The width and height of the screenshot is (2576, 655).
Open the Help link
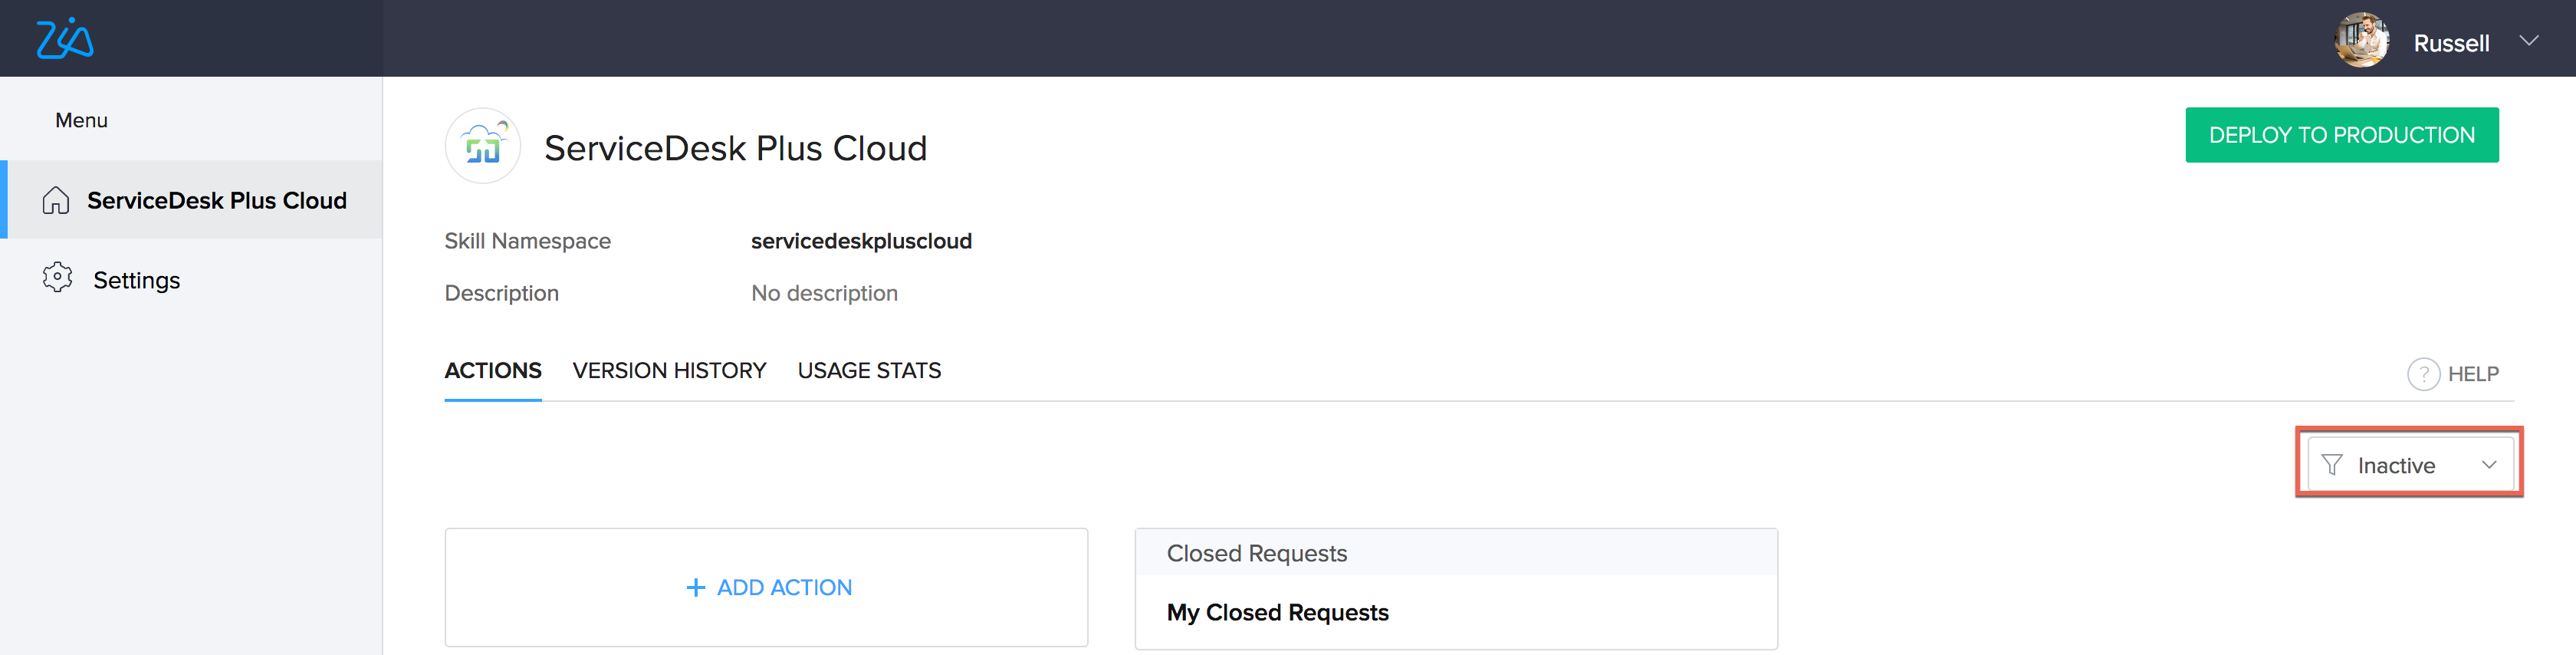(x=2453, y=374)
